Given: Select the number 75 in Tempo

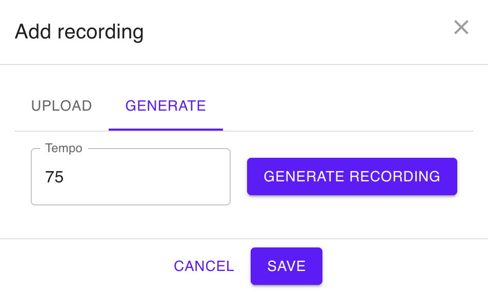Looking at the screenshot, I should (x=54, y=177).
